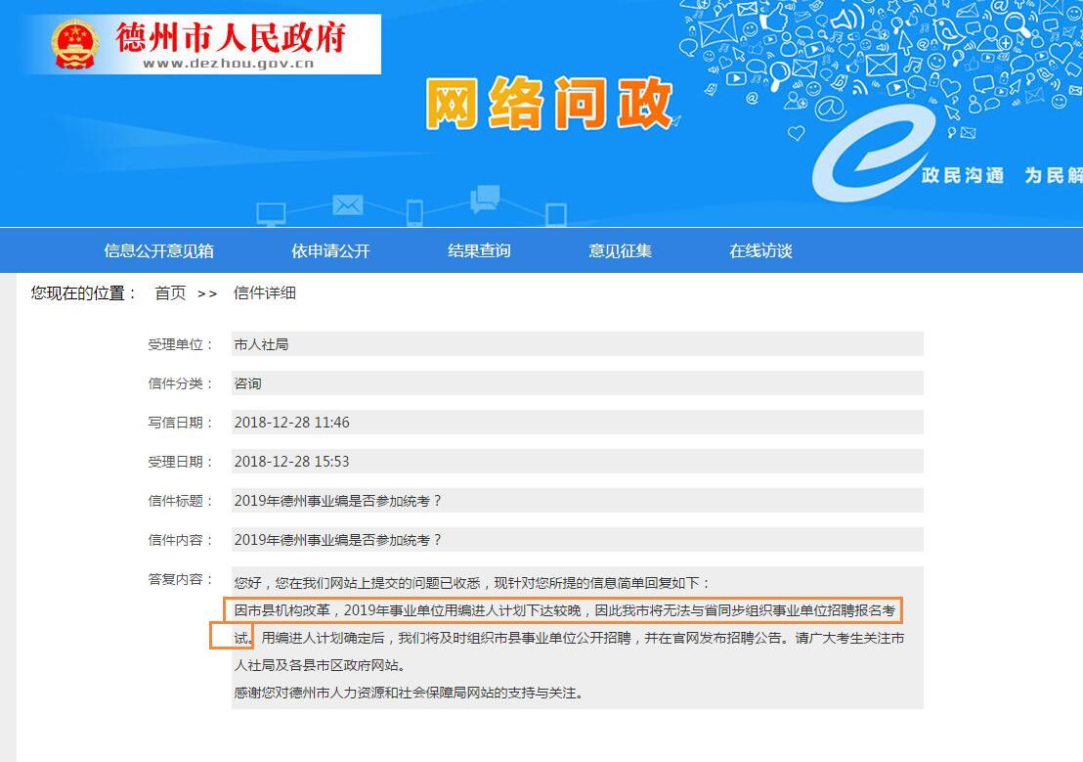Screen dimensions: 1083x762
Task: Click the chat bubble icon near the banner bottom
Action: (x=483, y=199)
